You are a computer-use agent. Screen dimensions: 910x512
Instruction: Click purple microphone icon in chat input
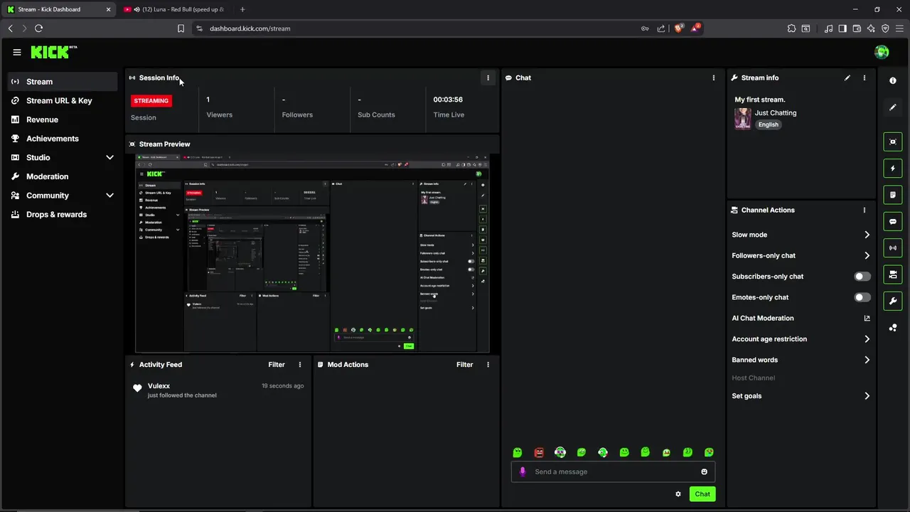coord(523,471)
